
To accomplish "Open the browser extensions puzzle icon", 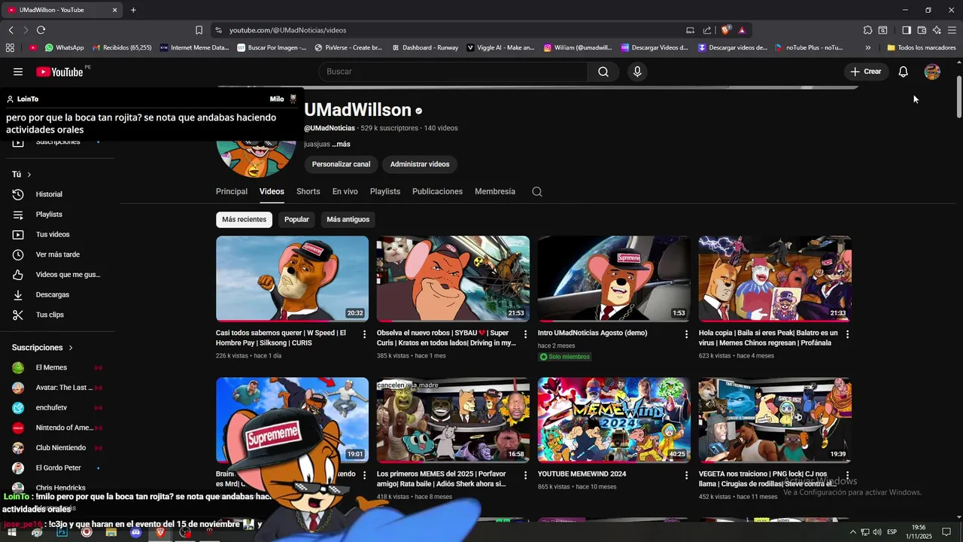I will pyautogui.click(x=867, y=30).
